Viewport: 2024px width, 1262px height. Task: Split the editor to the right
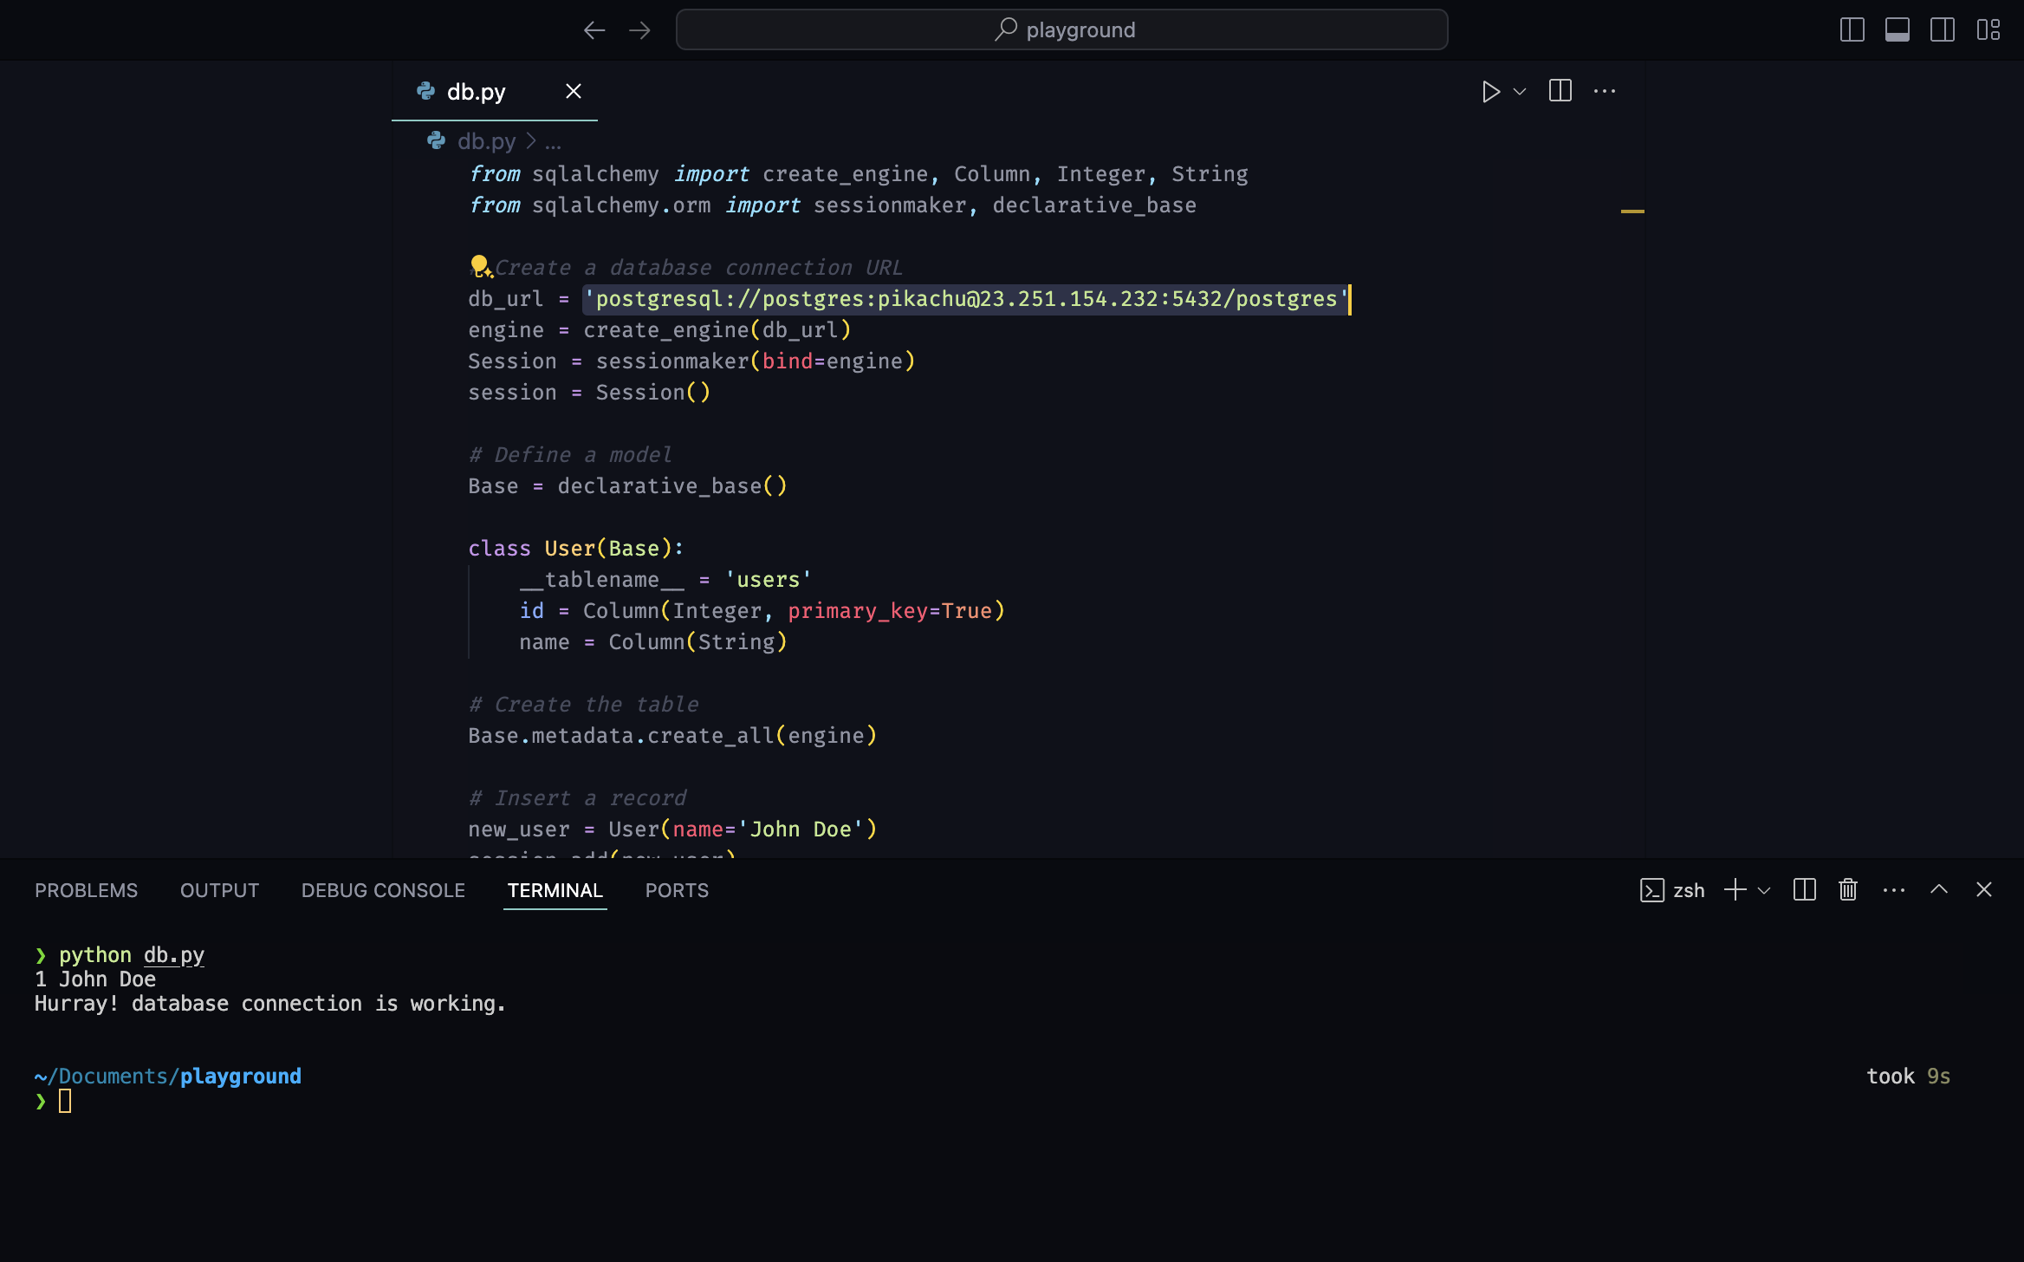(x=1560, y=91)
